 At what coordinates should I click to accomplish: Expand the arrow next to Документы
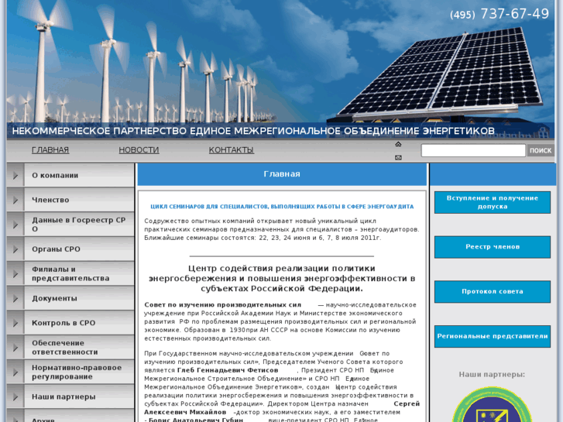pyautogui.click(x=15, y=298)
